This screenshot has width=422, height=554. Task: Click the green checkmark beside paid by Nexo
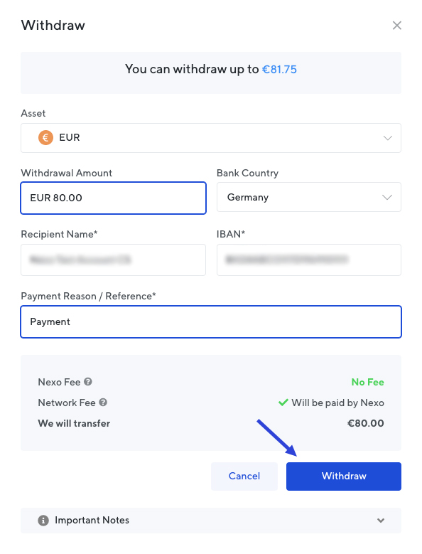tap(283, 403)
